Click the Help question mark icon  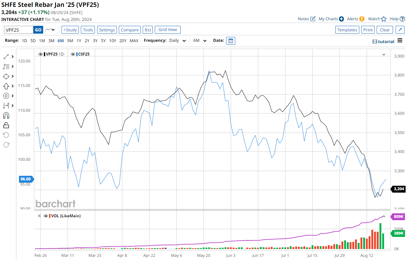click(402, 19)
